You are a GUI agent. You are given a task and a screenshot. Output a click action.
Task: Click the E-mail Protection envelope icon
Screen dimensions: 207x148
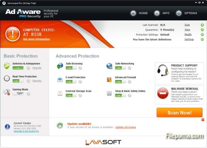(60, 79)
